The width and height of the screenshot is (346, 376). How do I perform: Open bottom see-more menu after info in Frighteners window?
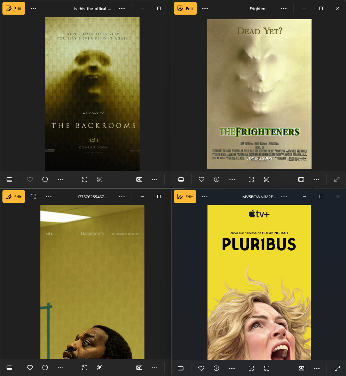(x=232, y=179)
